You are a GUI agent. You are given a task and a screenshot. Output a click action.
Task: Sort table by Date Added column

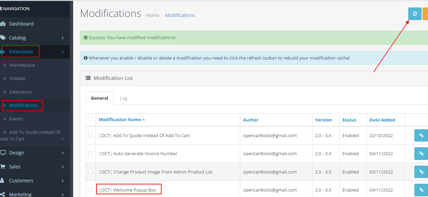click(x=382, y=120)
